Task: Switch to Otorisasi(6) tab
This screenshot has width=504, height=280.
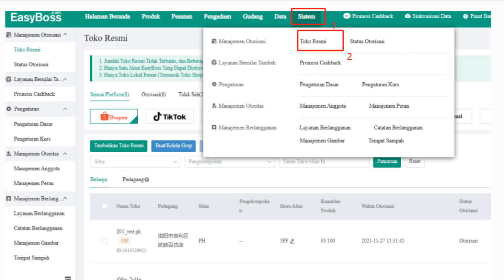Action: coord(154,95)
